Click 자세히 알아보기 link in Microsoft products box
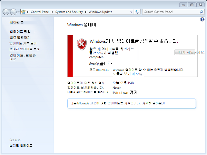Image resolution: width=207 pixels, height=155 pixels. tap(154, 103)
